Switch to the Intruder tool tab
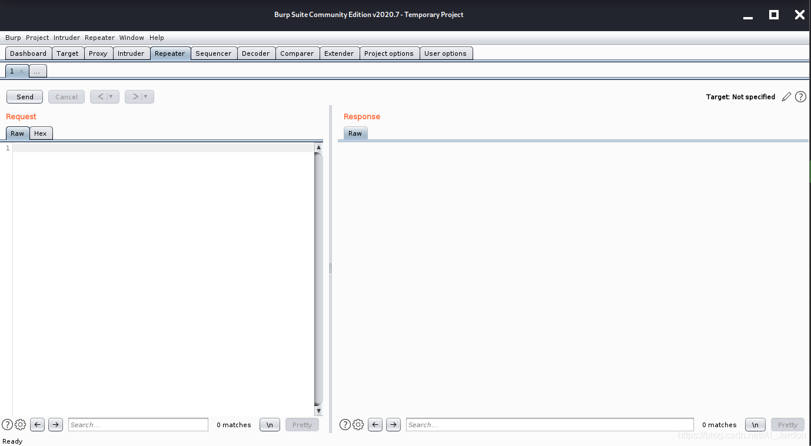 131,53
